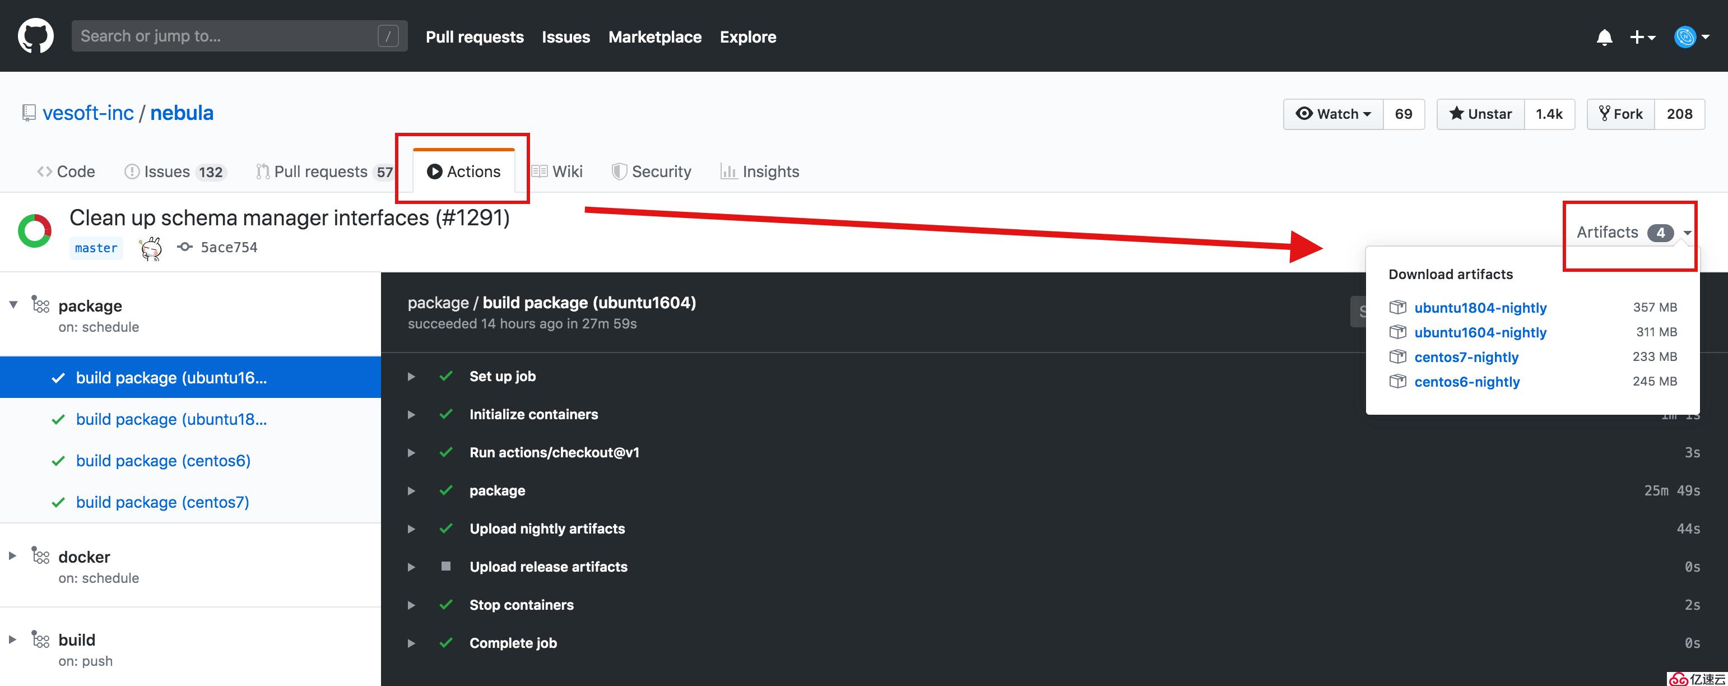This screenshot has height=686, width=1728.
Task: Download centos6-nightly artifact
Action: pyautogui.click(x=1467, y=382)
